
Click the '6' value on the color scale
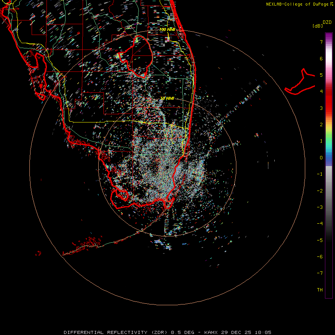[321, 58]
